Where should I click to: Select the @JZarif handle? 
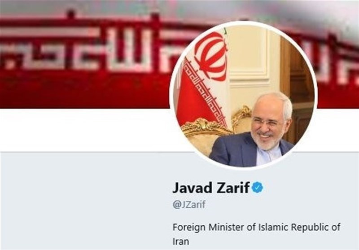click(189, 204)
